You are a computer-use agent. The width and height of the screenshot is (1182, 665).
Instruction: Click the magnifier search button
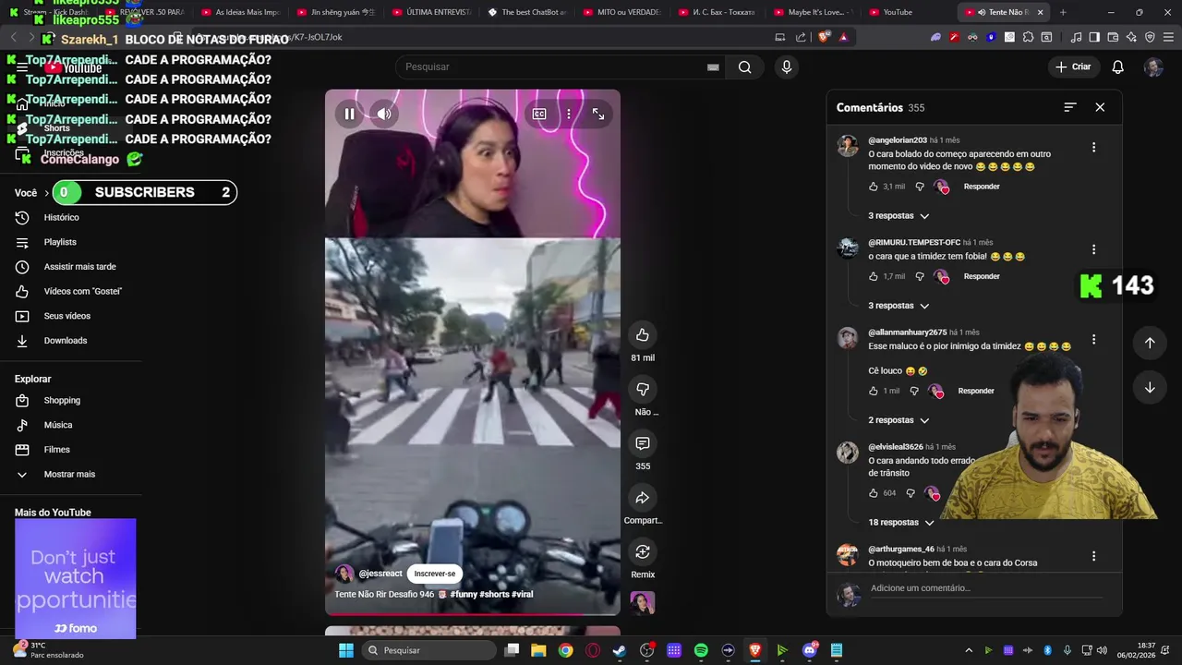click(744, 66)
